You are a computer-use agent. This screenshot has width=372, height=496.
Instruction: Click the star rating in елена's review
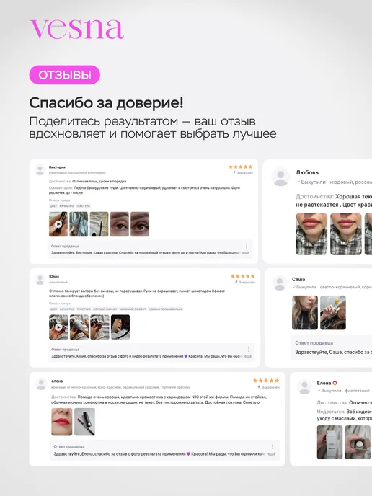(x=266, y=381)
